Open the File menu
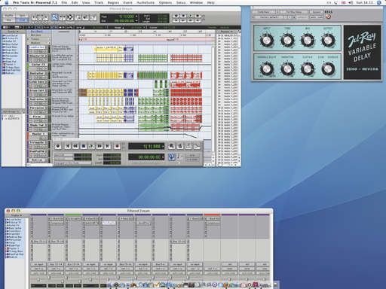The image size is (386, 289). (x=64, y=2)
